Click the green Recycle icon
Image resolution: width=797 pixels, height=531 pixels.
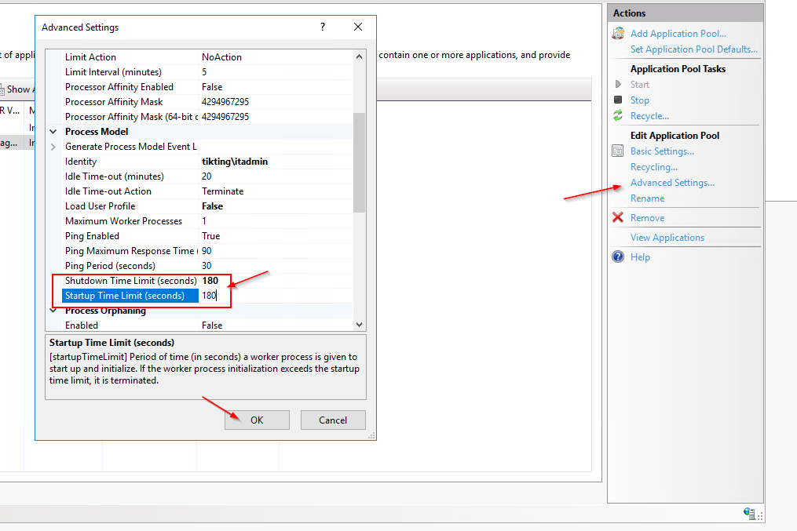pos(618,116)
